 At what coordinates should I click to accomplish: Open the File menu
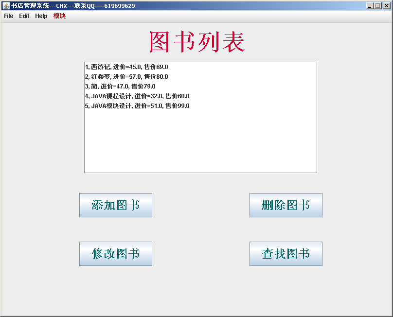pos(9,16)
